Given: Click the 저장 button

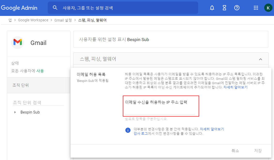Looking at the screenshot, I should [258, 150].
